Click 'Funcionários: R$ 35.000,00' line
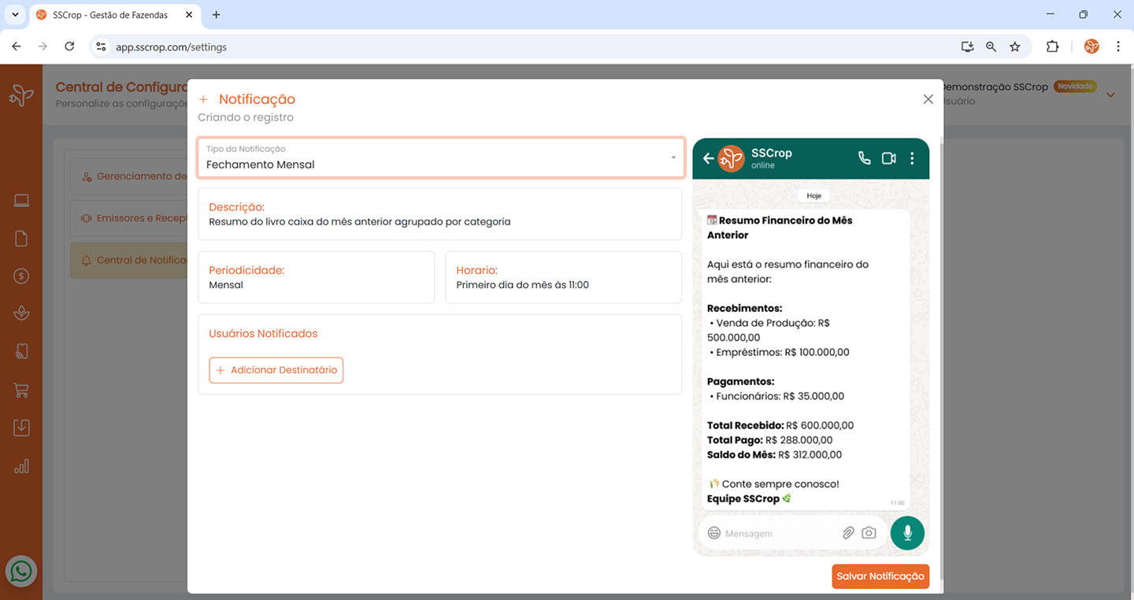Image resolution: width=1134 pixels, height=600 pixels. [777, 396]
